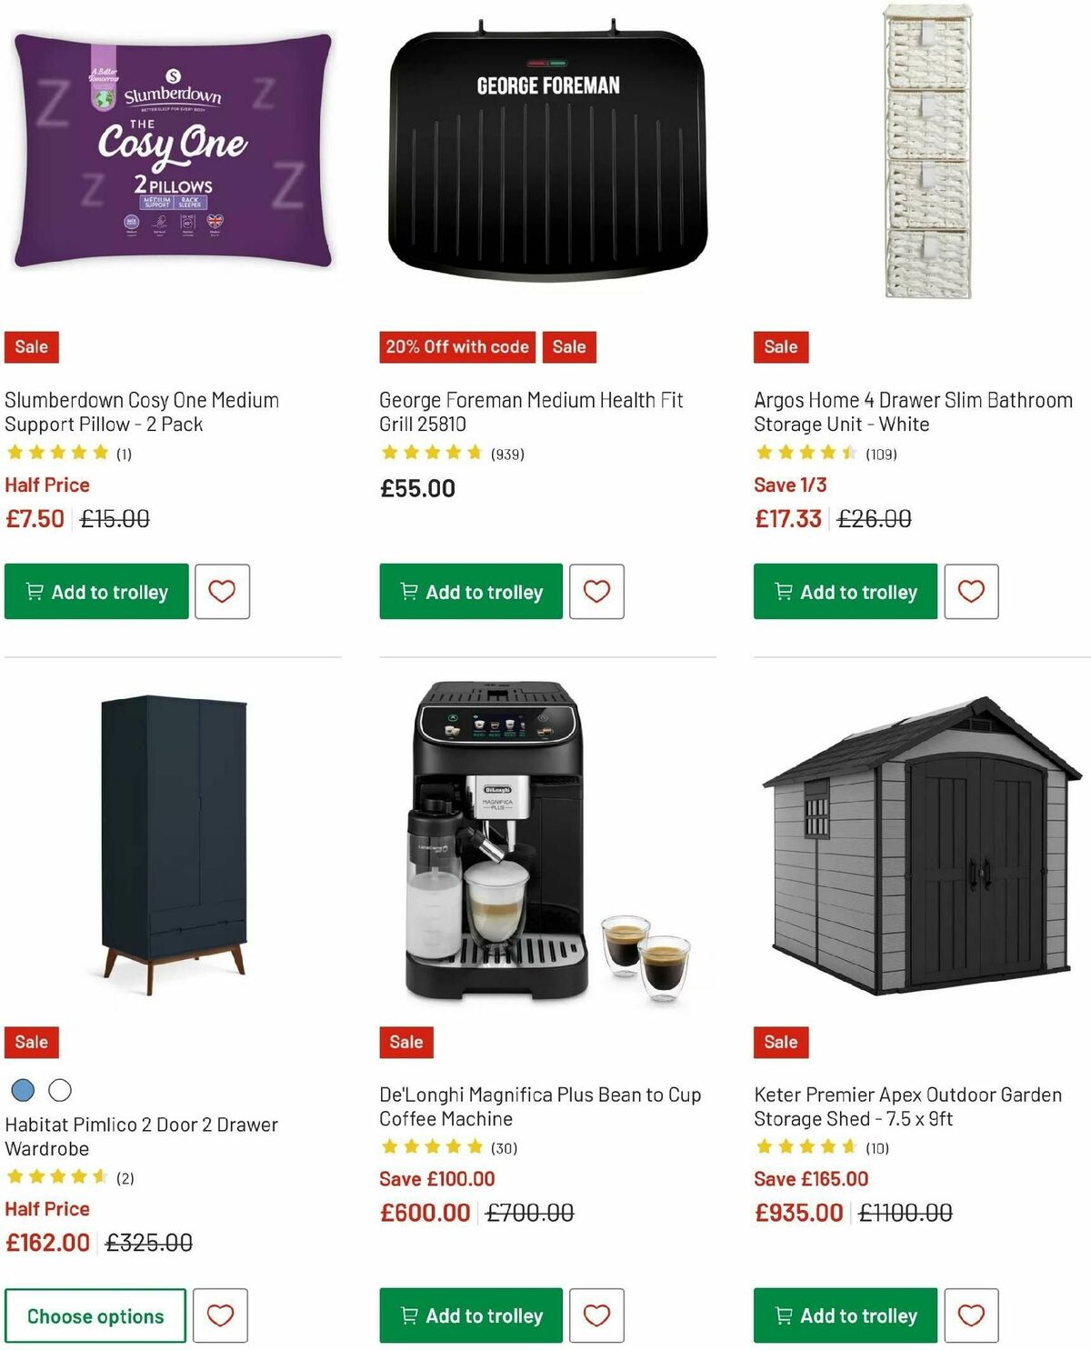This screenshot has height=1350, width=1091.
Task: Add George Foreman grill to trolley
Action: coord(470,592)
